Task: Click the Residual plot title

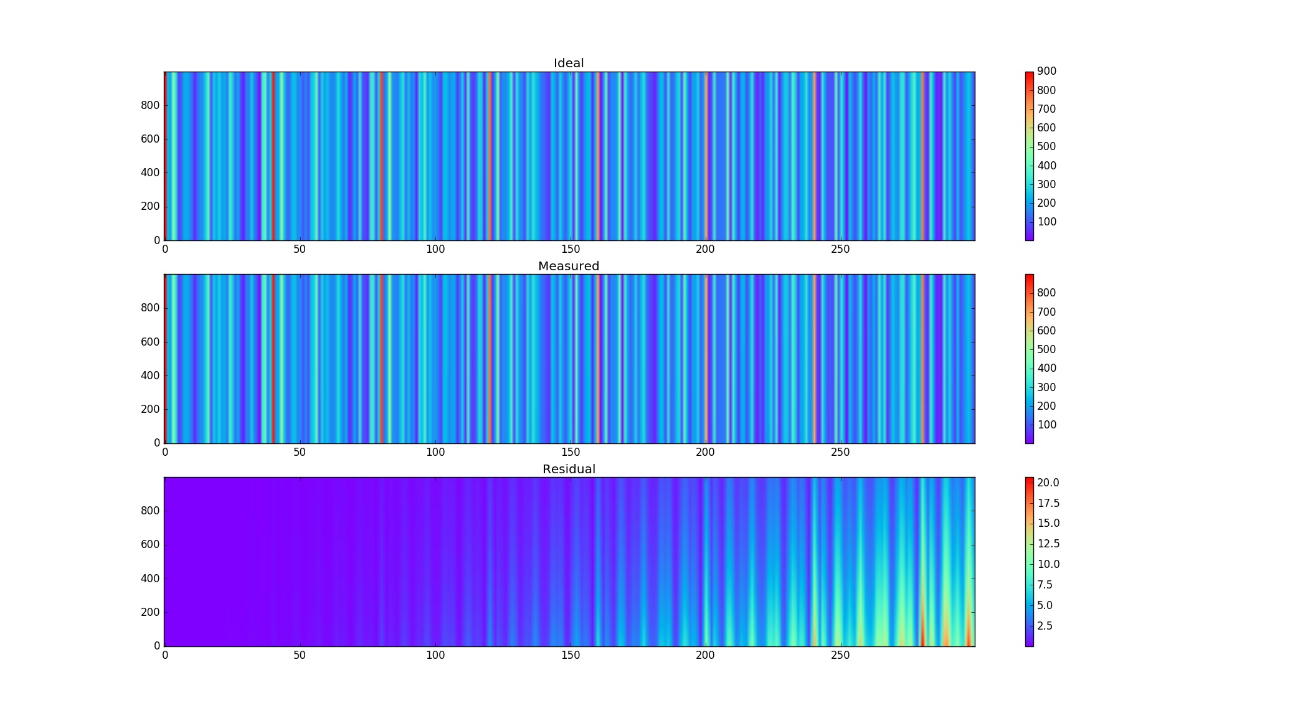Action: click(569, 470)
